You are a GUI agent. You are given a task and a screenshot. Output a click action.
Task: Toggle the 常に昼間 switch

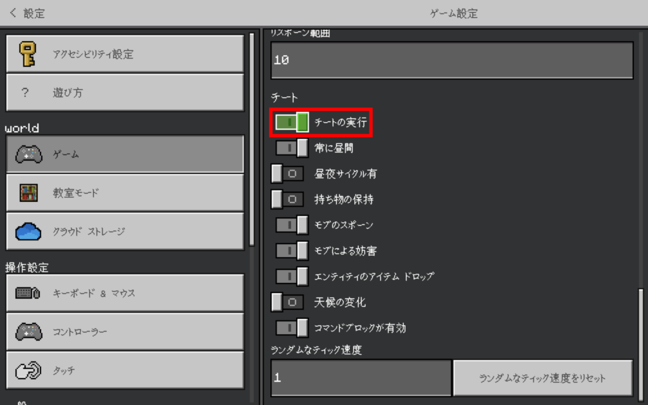coord(292,148)
